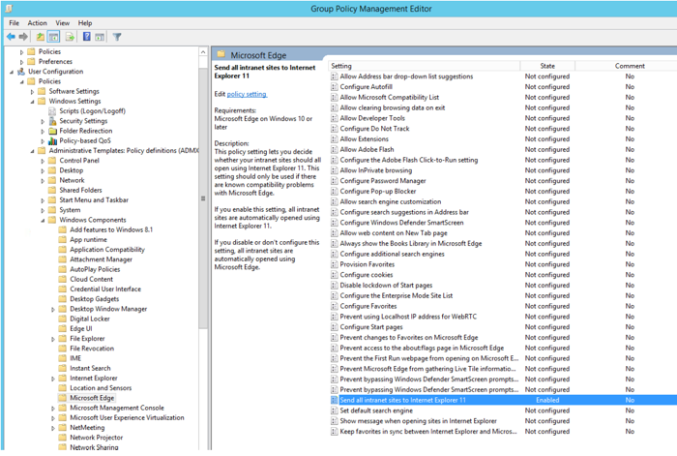Click the 'policy setting' edit link
The width and height of the screenshot is (677, 456).
(247, 94)
